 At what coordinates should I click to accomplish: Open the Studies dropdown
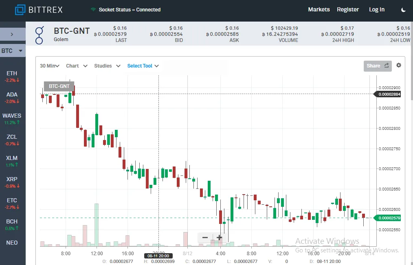pos(107,66)
